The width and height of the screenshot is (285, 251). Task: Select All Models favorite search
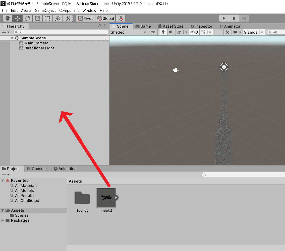click(x=22, y=191)
